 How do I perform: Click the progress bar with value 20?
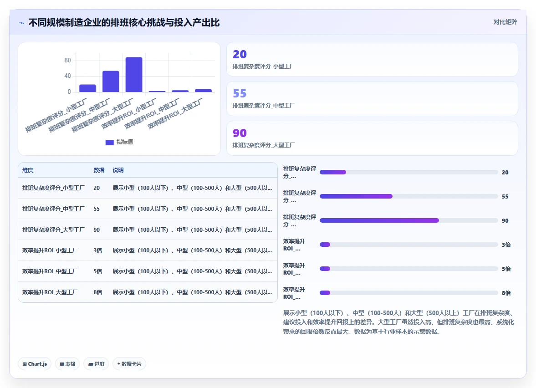408,172
